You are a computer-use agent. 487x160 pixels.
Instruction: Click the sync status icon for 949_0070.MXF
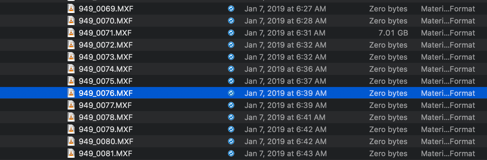[231, 21]
